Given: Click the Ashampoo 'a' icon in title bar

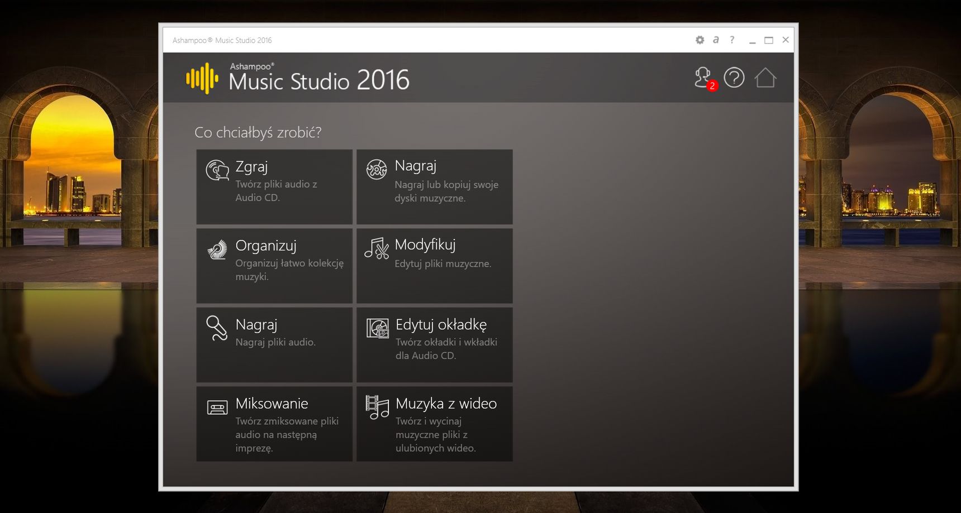Looking at the screenshot, I should coord(716,40).
